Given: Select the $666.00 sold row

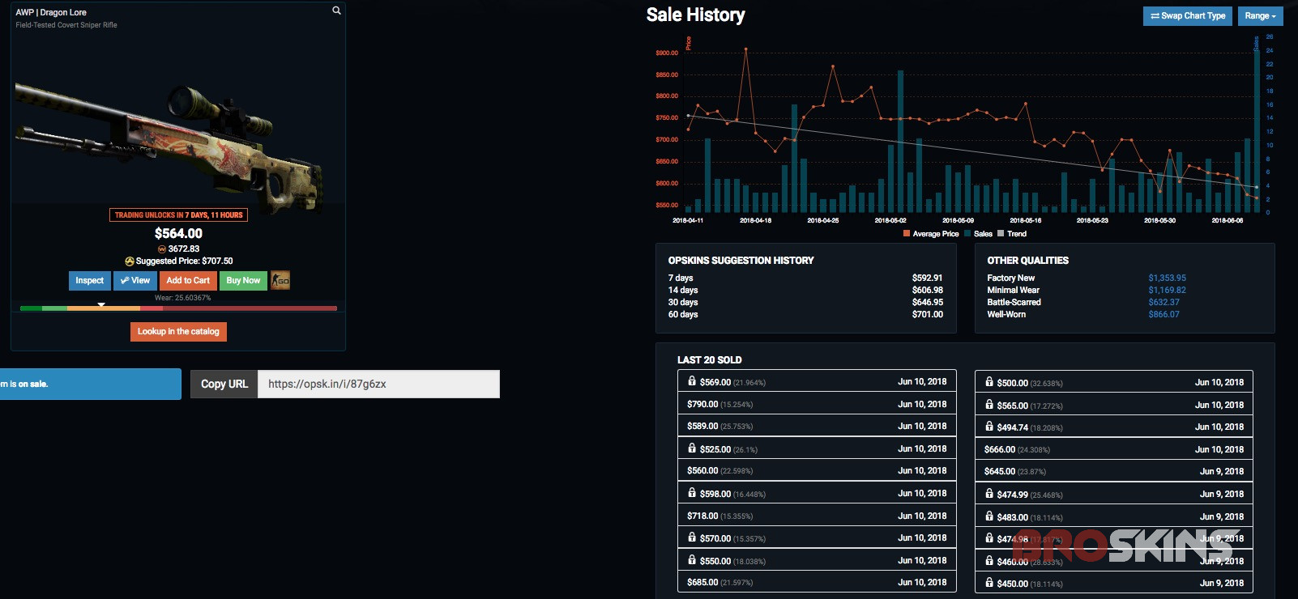Looking at the screenshot, I should click(1114, 449).
